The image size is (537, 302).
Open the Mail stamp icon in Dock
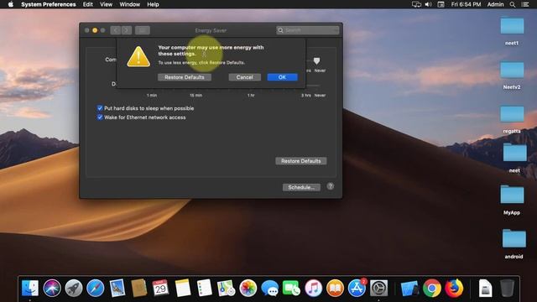point(117,288)
